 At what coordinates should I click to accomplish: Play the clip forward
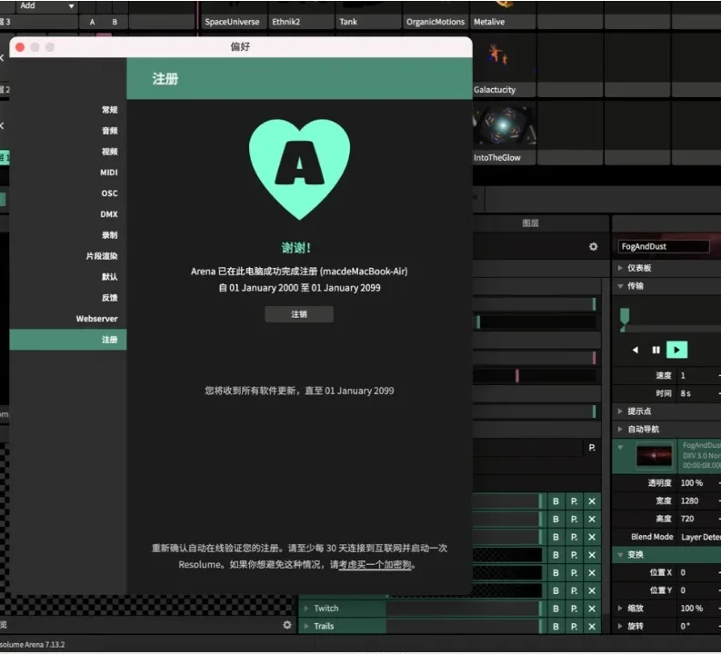(x=676, y=350)
